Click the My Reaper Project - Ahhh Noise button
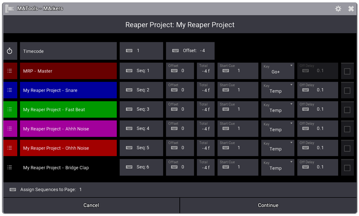 [x=68, y=128]
